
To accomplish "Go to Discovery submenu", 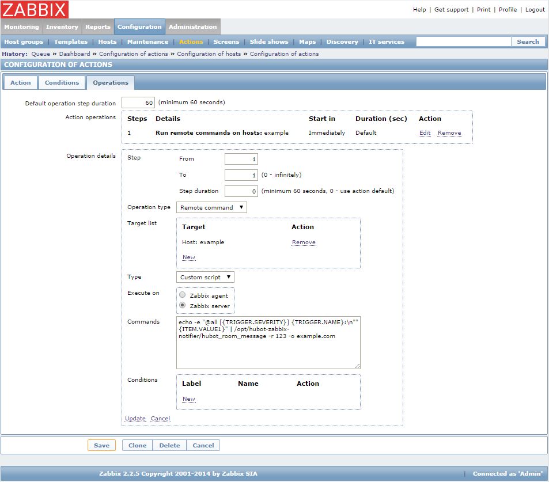I will coord(342,41).
